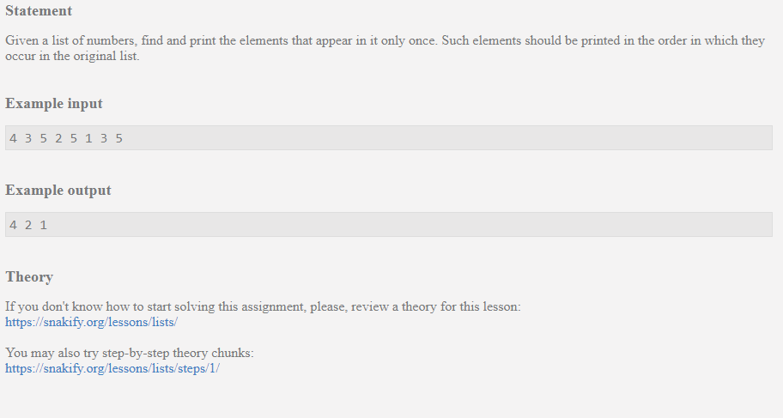The image size is (783, 418).
Task: Click the Example output heading
Action: tap(58, 191)
